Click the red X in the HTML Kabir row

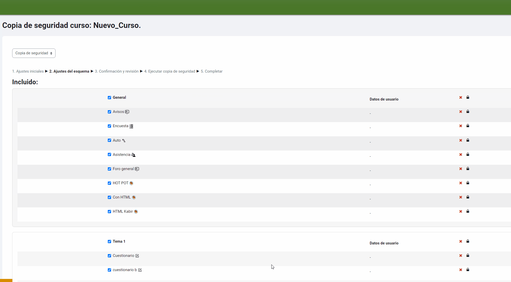(461, 211)
